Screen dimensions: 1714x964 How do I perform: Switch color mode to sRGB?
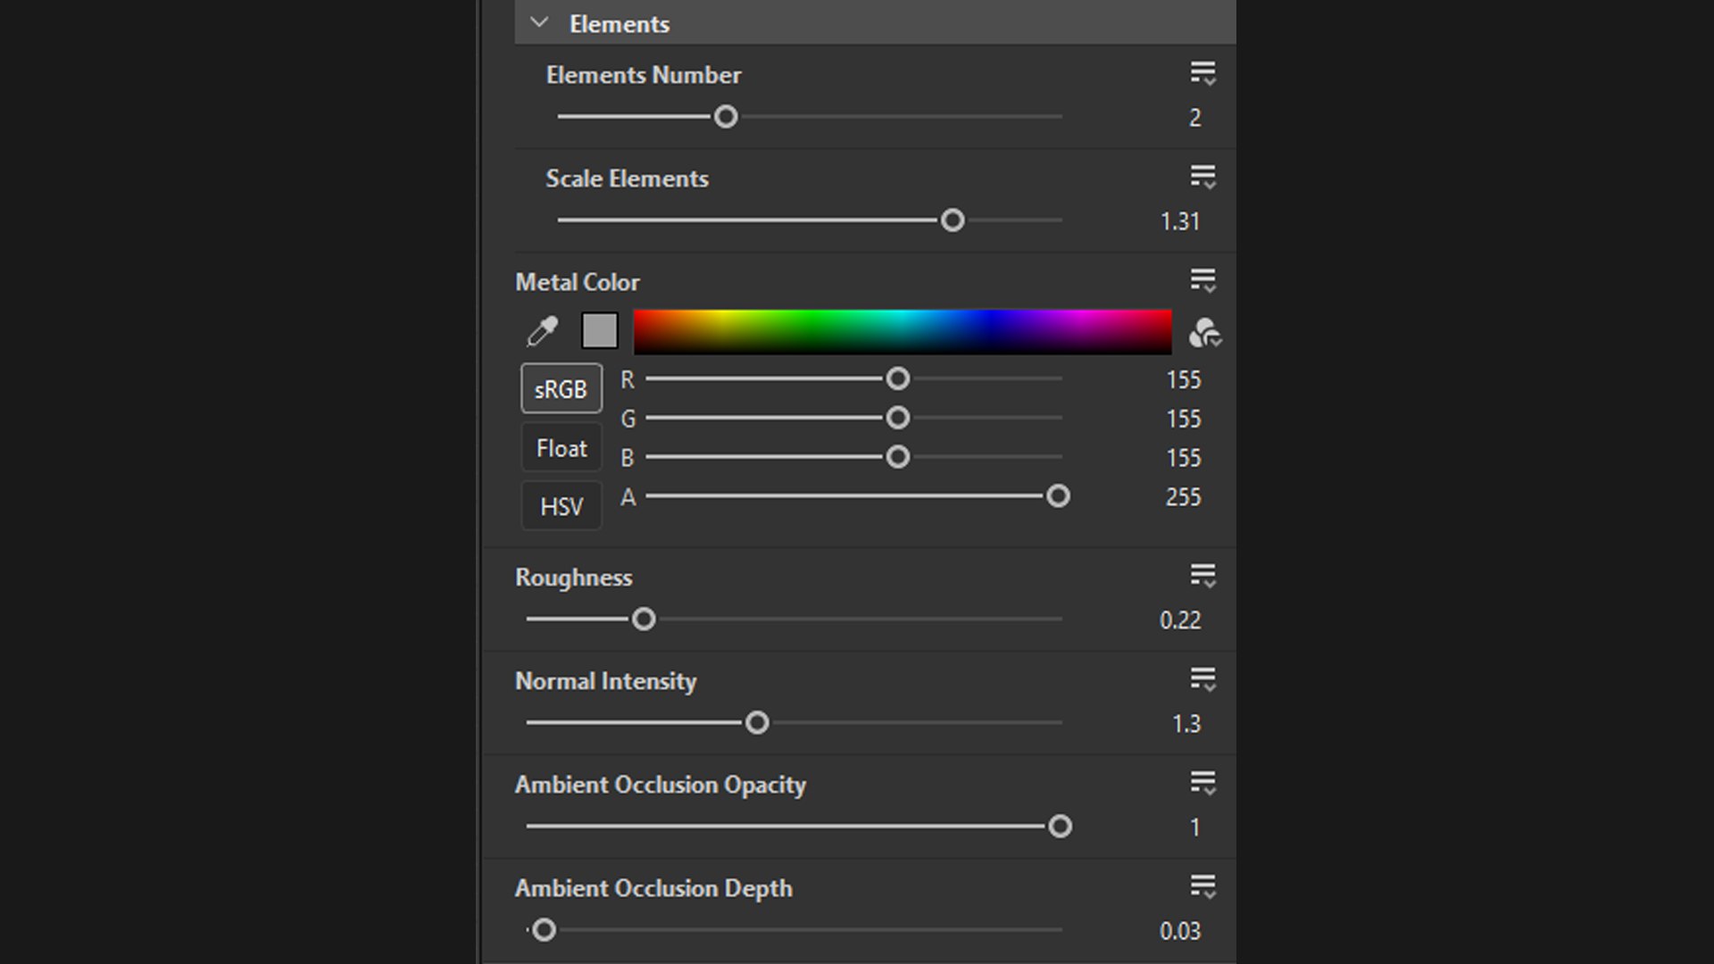coord(561,389)
